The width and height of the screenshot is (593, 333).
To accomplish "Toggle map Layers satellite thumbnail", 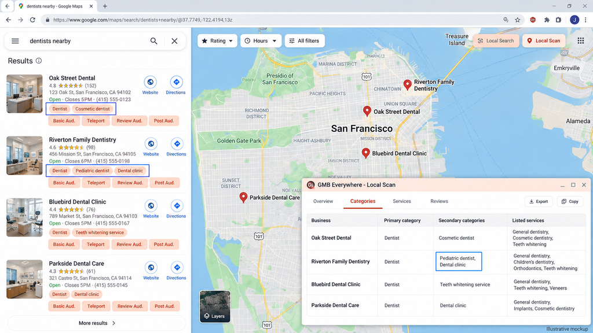I will [x=215, y=306].
